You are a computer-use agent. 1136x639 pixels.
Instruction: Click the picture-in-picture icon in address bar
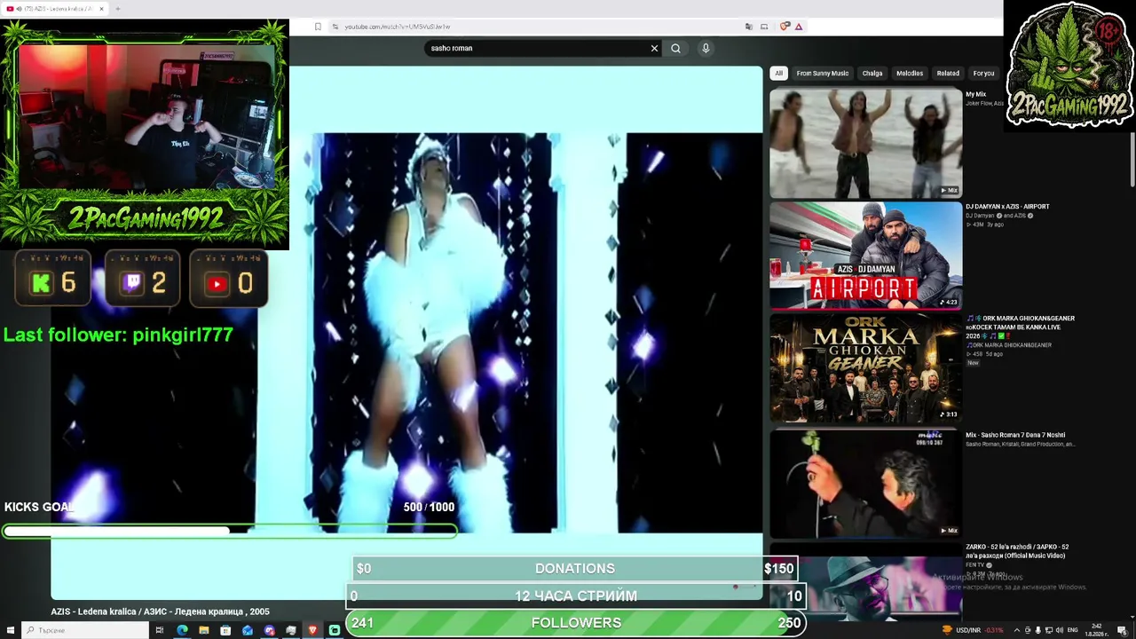tap(764, 27)
